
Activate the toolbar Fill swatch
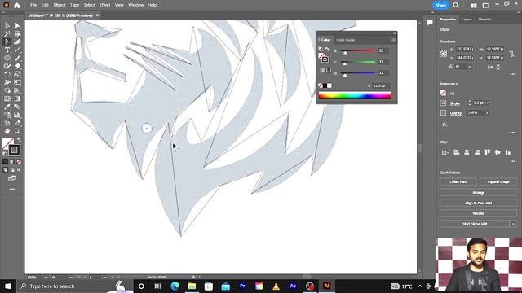pos(7,143)
